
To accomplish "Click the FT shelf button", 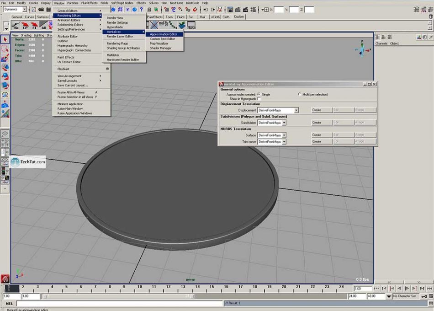I will point(34,25).
